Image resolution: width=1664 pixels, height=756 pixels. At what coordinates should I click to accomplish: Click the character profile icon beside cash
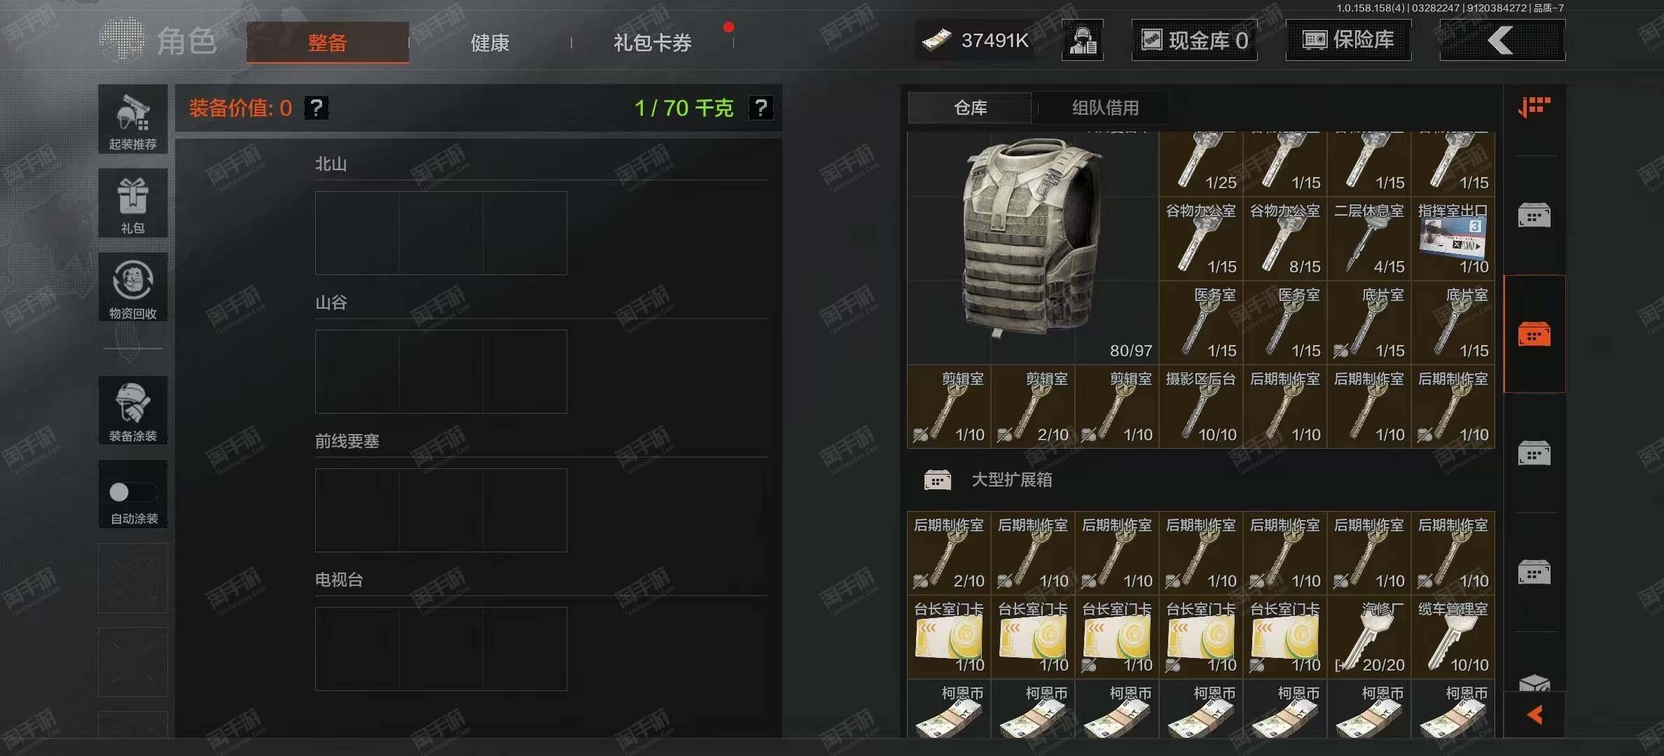click(1082, 40)
